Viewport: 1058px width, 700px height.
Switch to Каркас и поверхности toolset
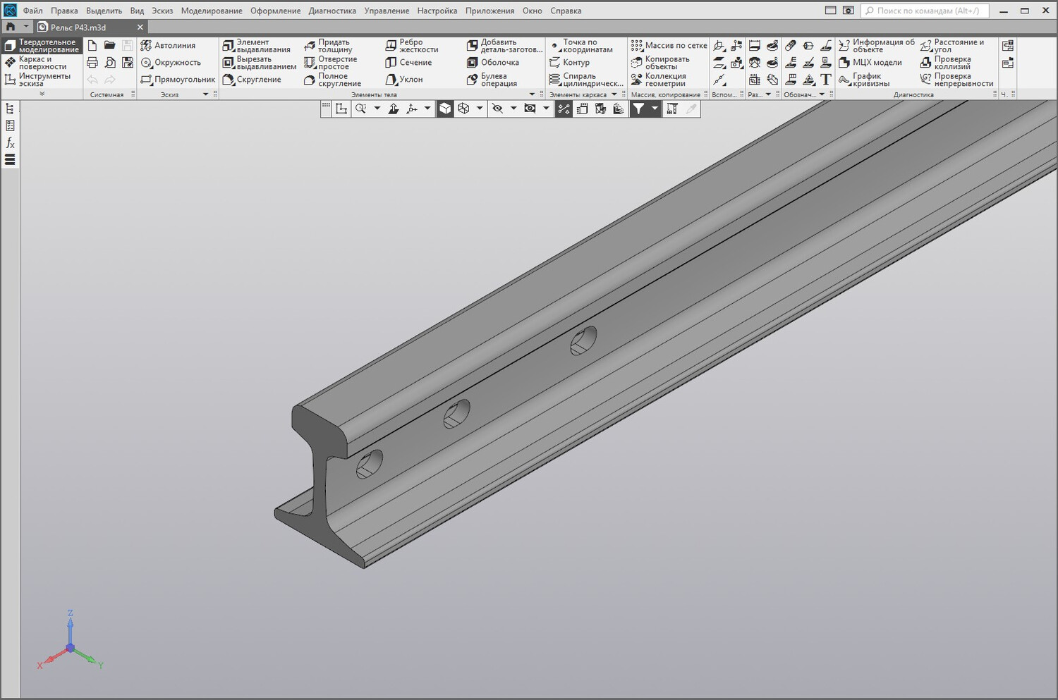pos(42,63)
